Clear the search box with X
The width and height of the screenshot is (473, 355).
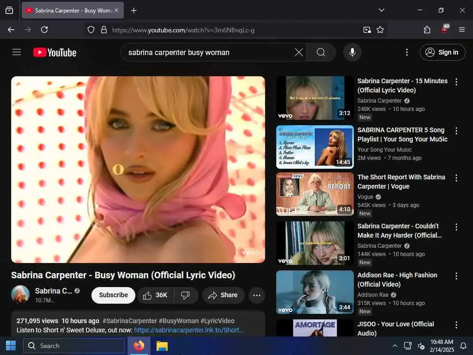(299, 53)
